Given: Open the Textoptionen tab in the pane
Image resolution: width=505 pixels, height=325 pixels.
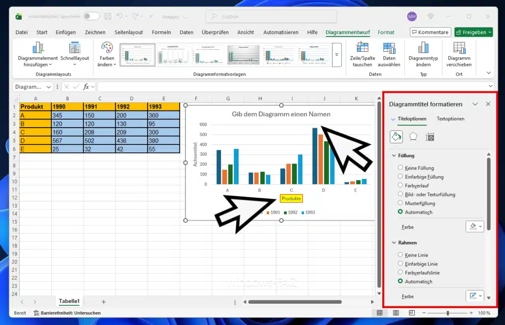Looking at the screenshot, I should tap(450, 119).
